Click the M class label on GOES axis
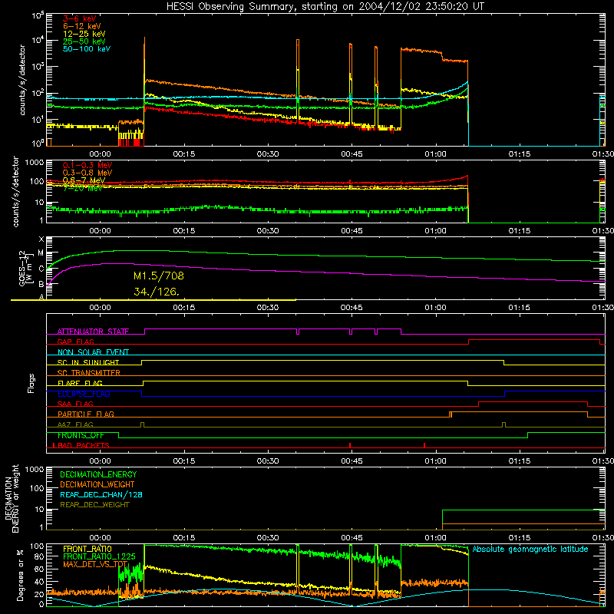This screenshot has width=614, height=614. (x=41, y=253)
